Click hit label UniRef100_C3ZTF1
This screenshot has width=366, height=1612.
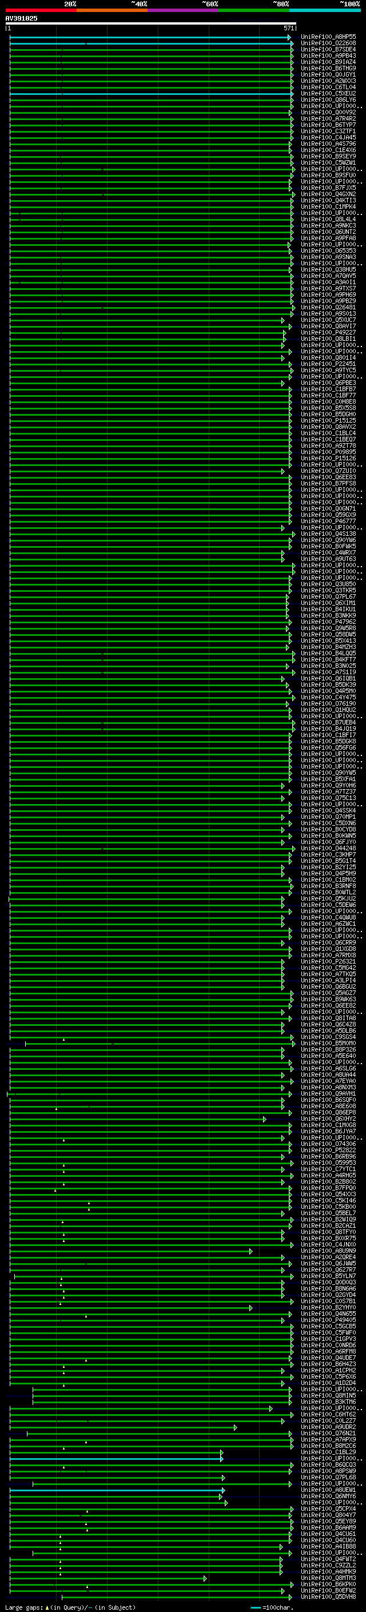pos(328,131)
